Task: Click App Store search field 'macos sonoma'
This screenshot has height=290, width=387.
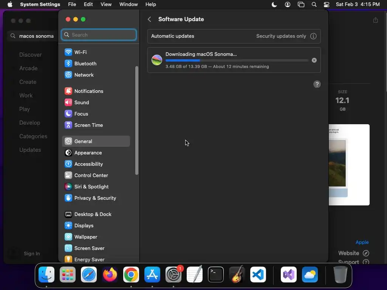Action: pos(33,36)
